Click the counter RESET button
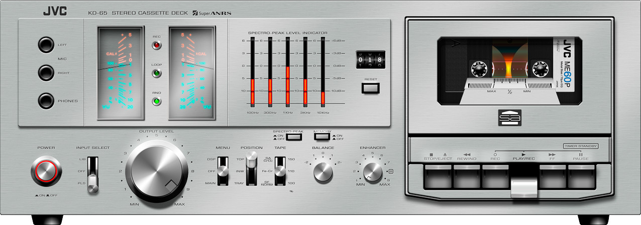 click(x=371, y=89)
